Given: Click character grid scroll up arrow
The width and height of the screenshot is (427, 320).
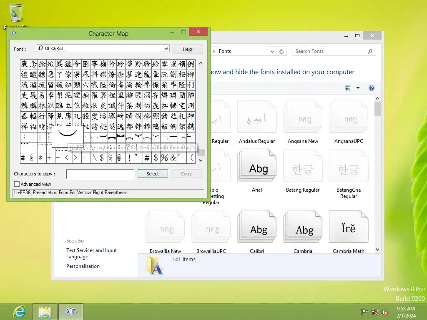Looking at the screenshot, I should [201, 63].
